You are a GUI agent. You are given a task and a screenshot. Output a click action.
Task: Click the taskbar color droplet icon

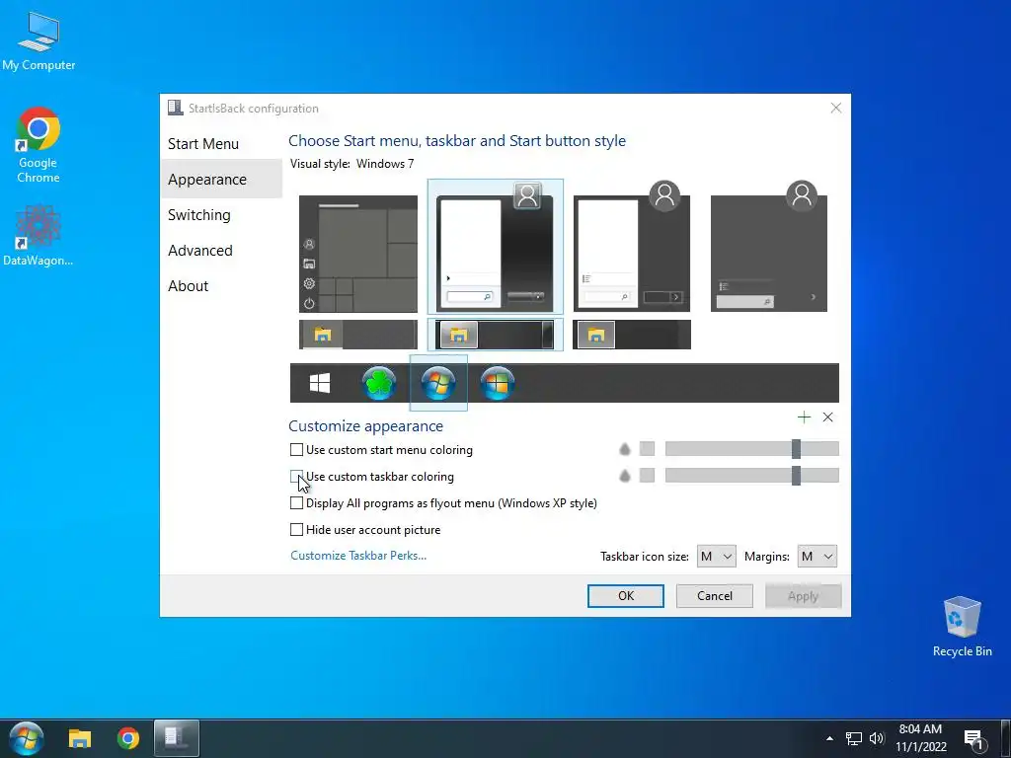(x=624, y=476)
